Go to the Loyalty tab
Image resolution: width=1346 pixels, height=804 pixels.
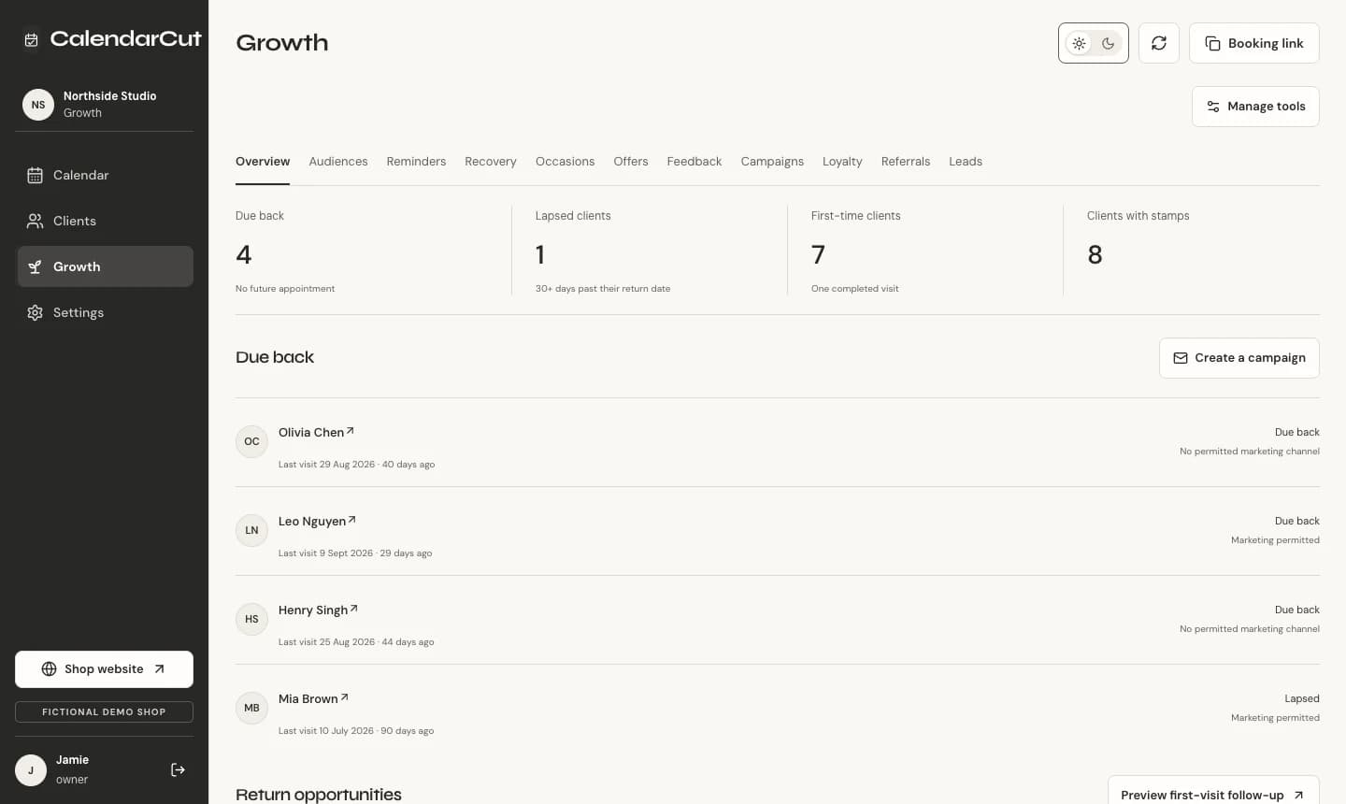tap(842, 162)
